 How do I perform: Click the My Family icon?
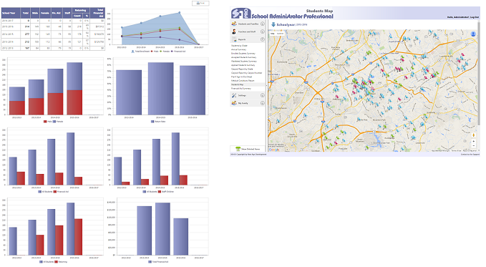(234, 103)
